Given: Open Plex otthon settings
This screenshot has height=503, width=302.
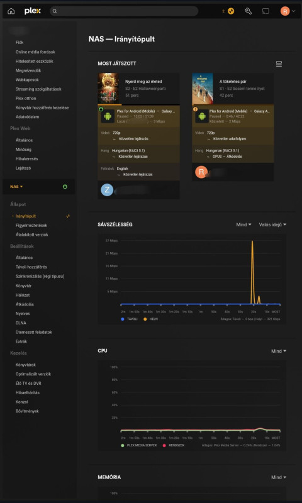Looking at the screenshot, I should pyautogui.click(x=26, y=98).
